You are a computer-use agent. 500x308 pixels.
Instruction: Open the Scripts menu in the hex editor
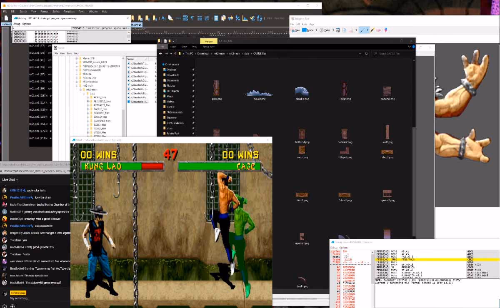click(x=56, y=12)
